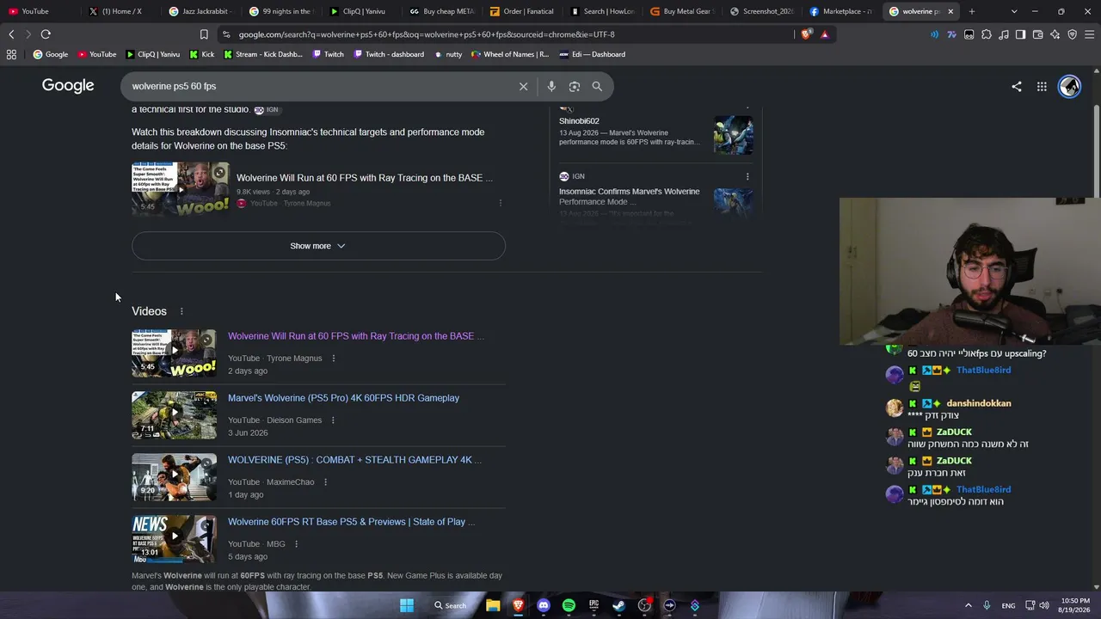This screenshot has height=619, width=1101.
Task: Open Leo AI sparkle icon
Action: pyautogui.click(x=1055, y=34)
